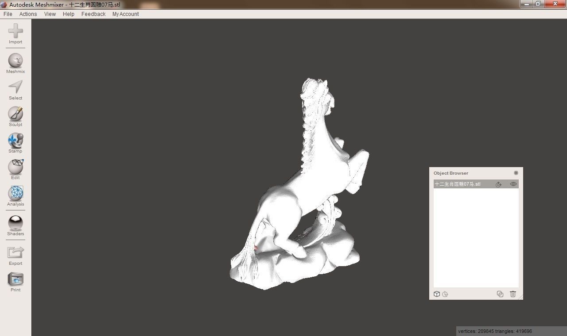This screenshot has width=567, height=336.
Task: Click the Export icon
Action: 16,252
